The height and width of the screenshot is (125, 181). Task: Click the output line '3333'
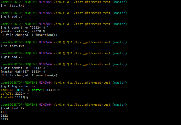pos(4,119)
